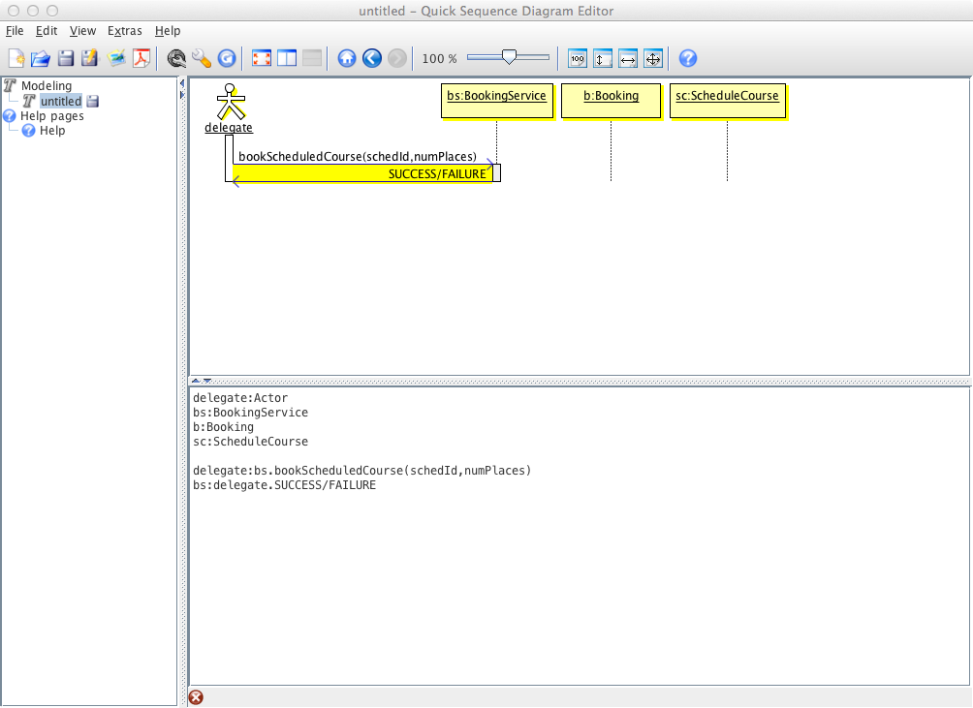
Task: Open a file with the folder icon
Action: [x=40, y=58]
